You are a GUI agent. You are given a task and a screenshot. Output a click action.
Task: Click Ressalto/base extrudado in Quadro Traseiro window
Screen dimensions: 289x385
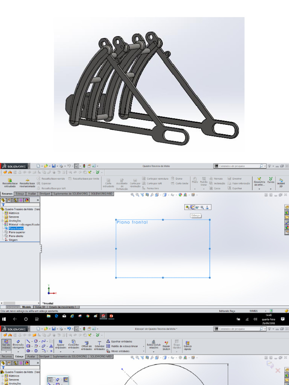tap(10, 183)
